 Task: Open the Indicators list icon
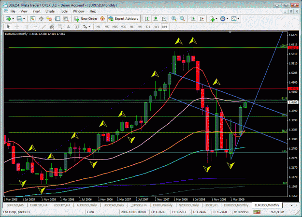tap(212, 19)
